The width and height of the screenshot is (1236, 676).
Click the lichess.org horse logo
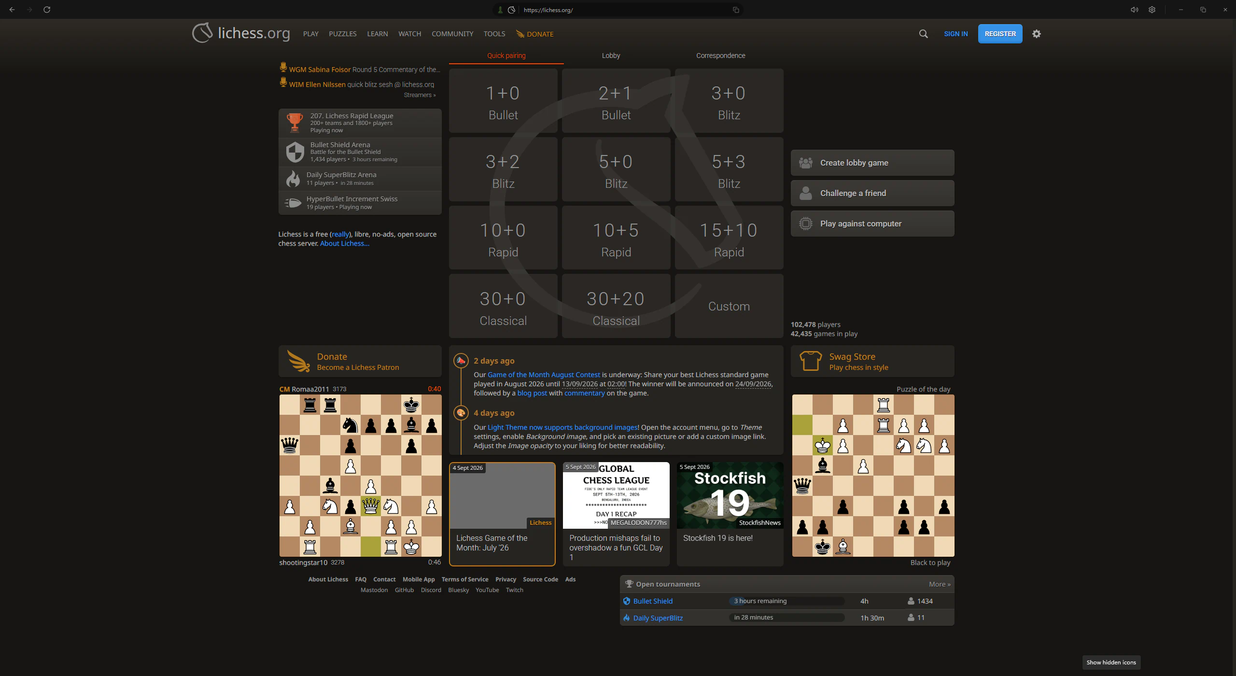click(x=202, y=33)
